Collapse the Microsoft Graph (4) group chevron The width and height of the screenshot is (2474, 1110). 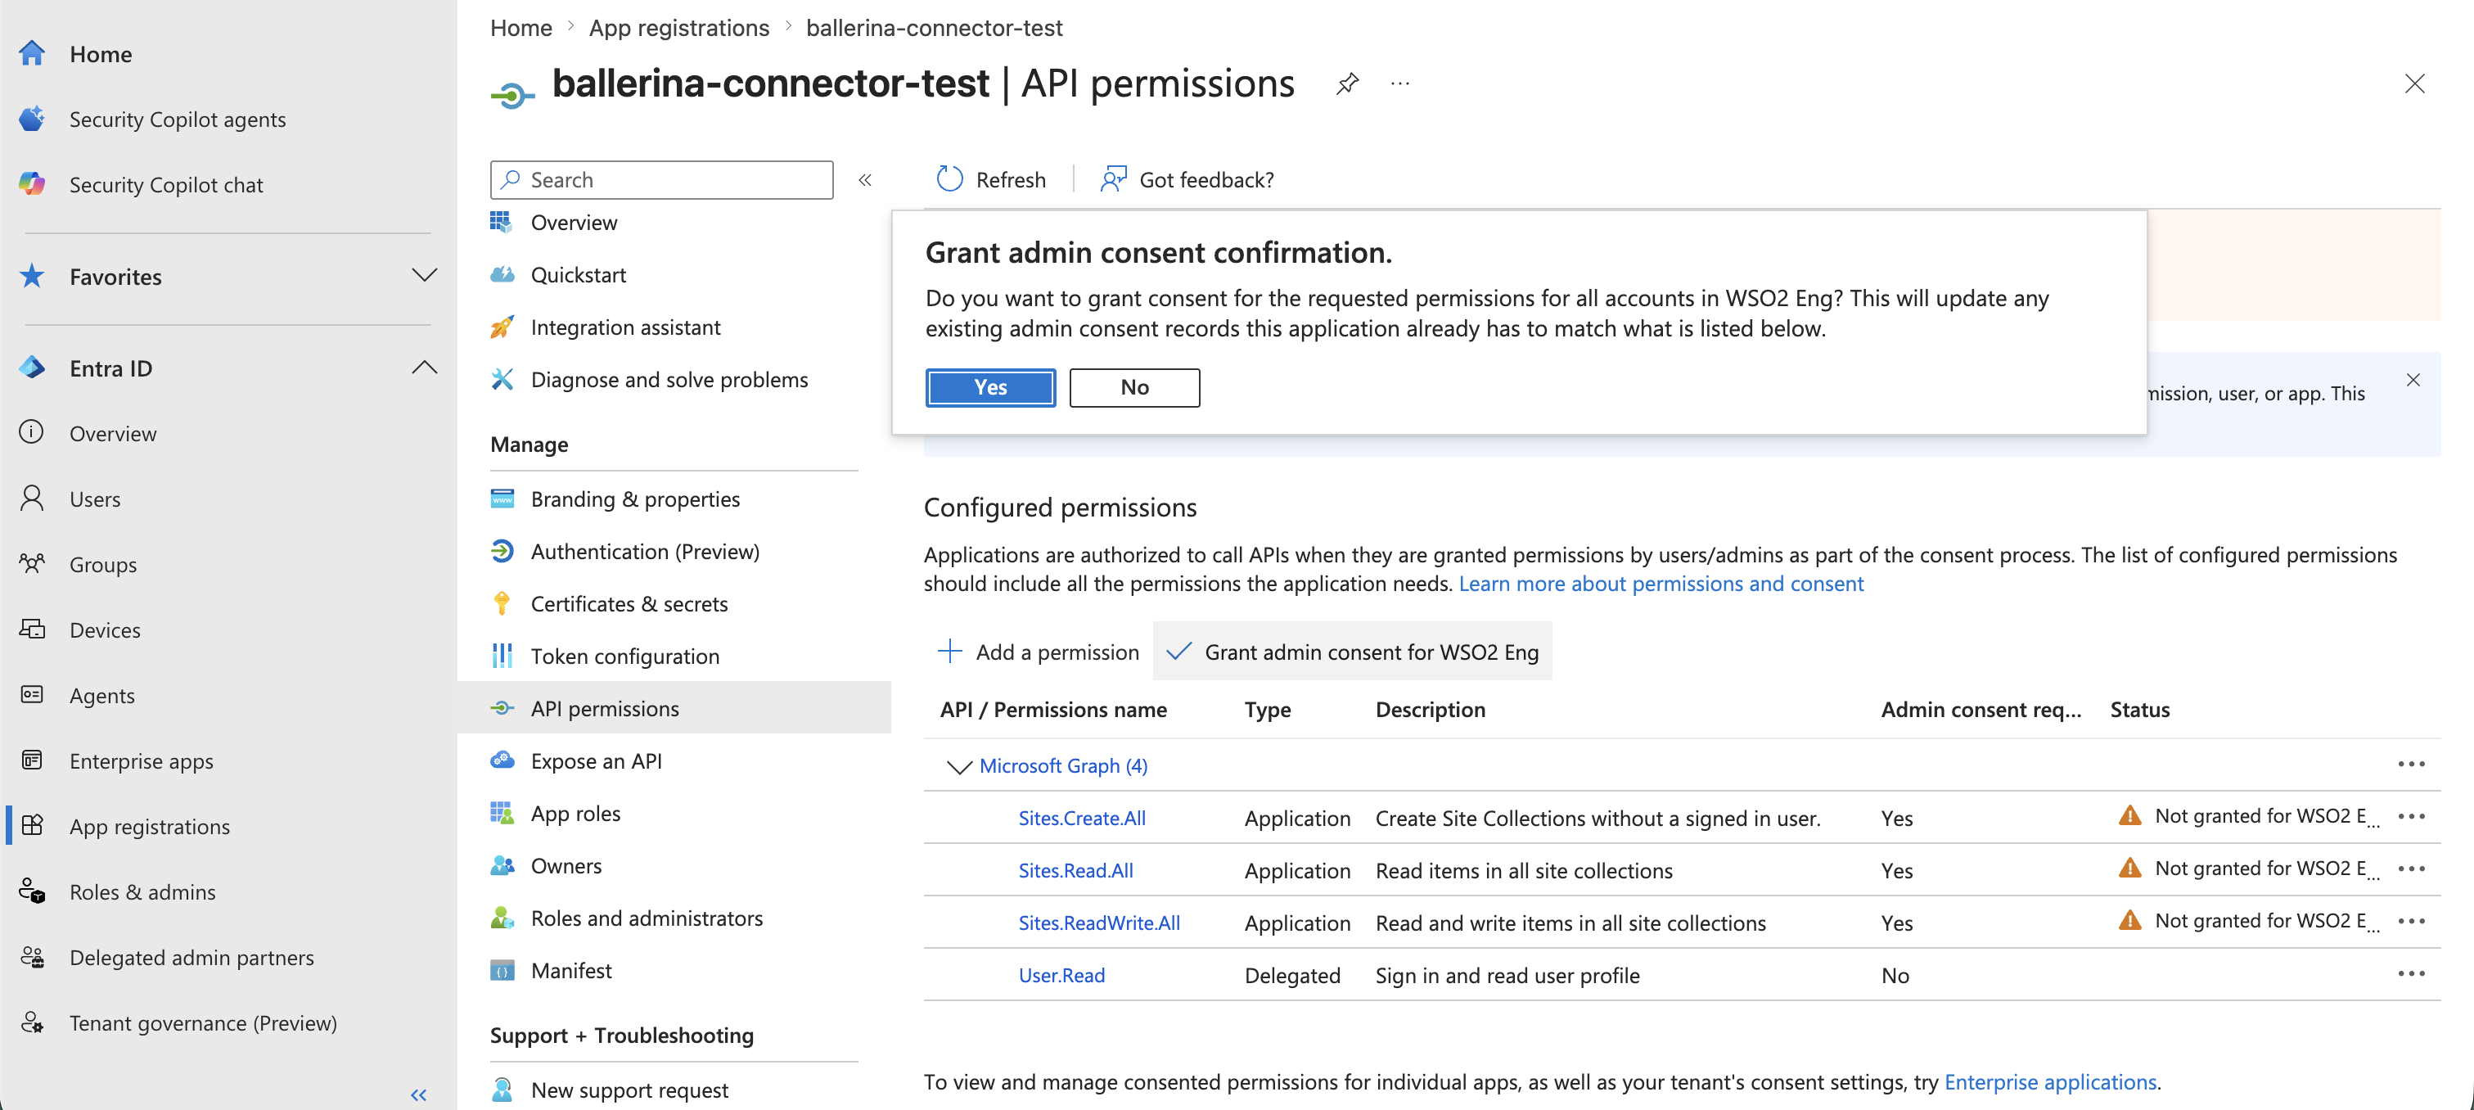pos(958,766)
